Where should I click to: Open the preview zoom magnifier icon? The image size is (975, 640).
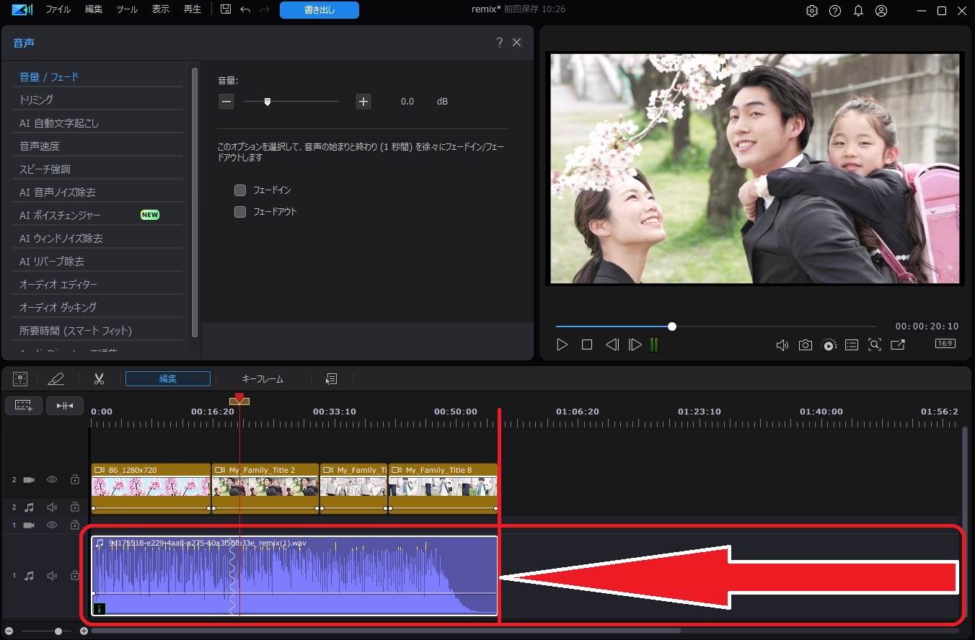[875, 345]
